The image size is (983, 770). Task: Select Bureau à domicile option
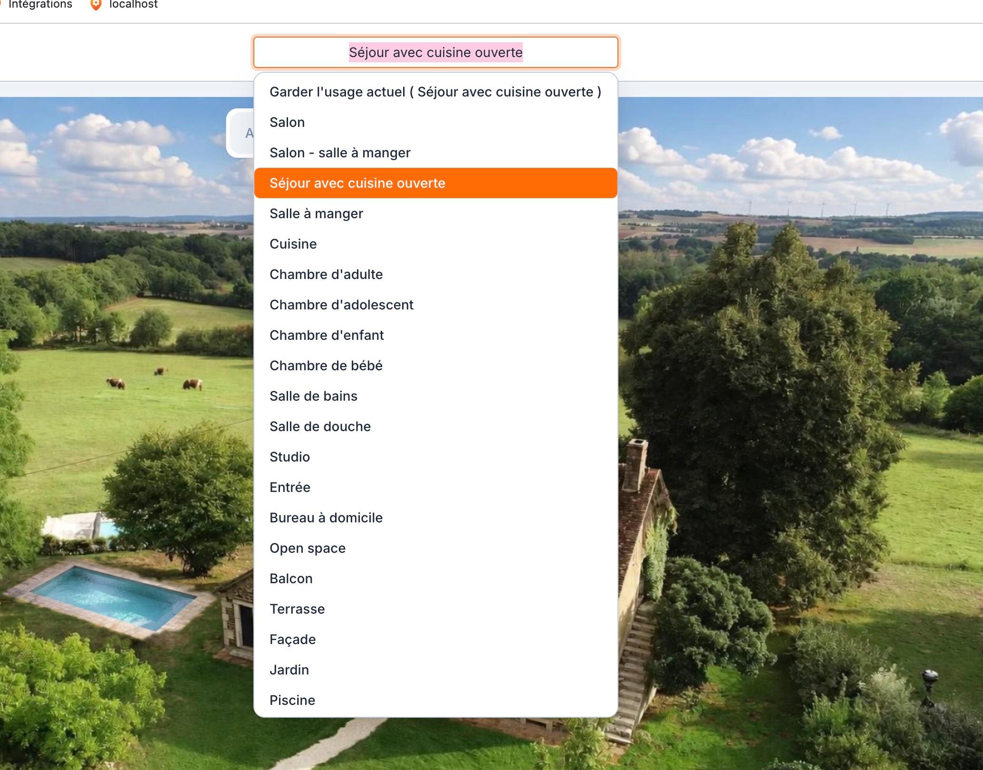435,518
